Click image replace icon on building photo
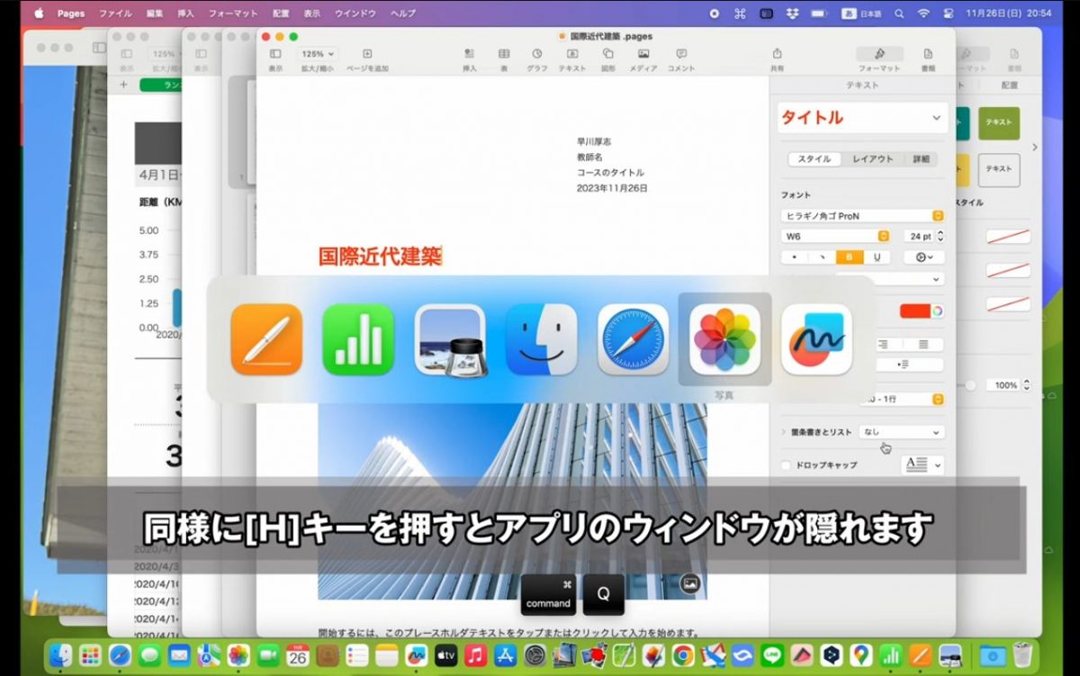The image size is (1080, 676). click(690, 583)
